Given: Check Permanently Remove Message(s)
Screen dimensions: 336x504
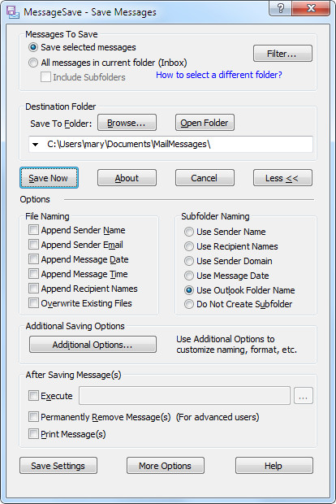Looking at the screenshot, I should click(33, 417).
